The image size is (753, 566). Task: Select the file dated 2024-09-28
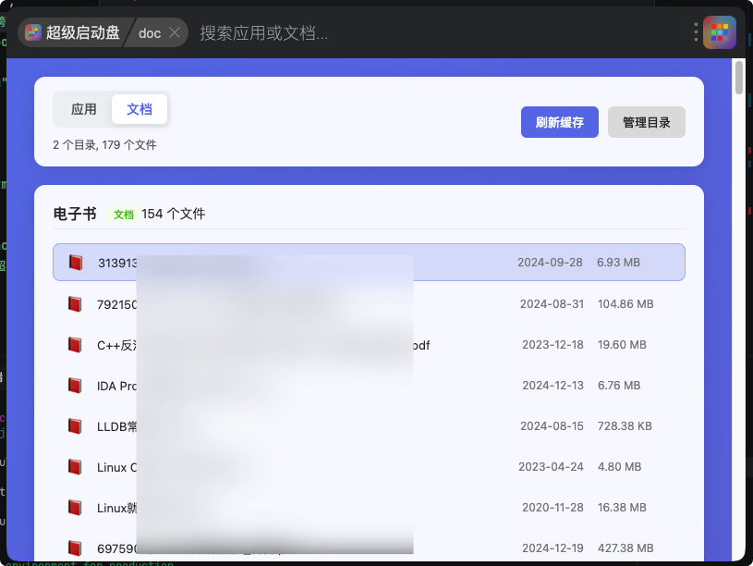click(550, 263)
